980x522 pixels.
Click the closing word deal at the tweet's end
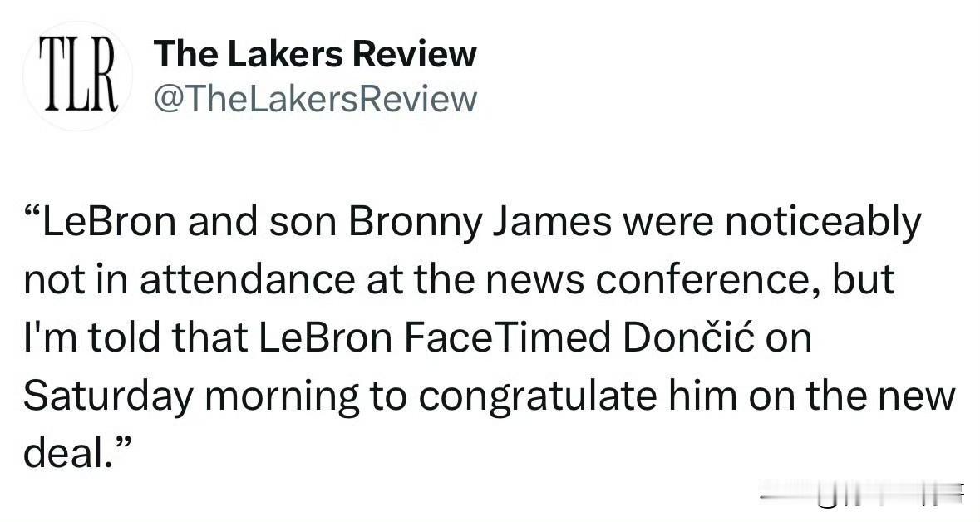pos(65,453)
